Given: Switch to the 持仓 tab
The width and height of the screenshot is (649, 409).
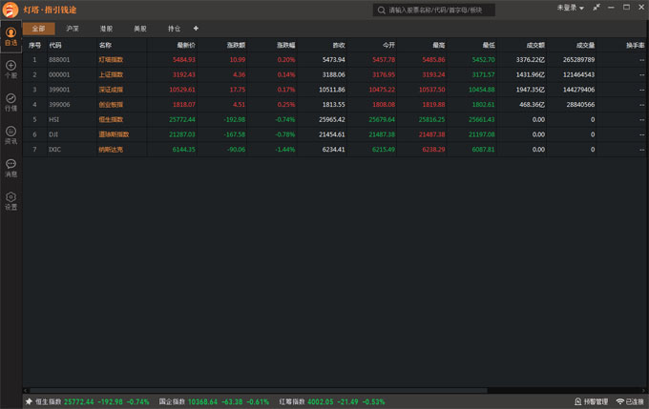Looking at the screenshot, I should [x=175, y=29].
